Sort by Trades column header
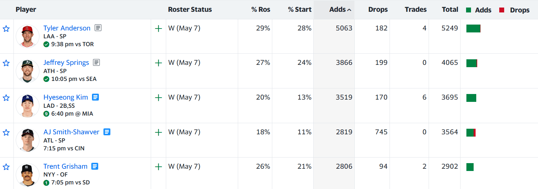Image resolution: width=538 pixels, height=189 pixels. coord(415,9)
